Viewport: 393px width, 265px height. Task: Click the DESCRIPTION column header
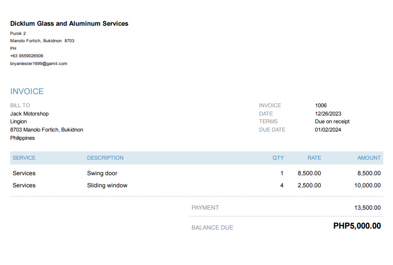(x=105, y=158)
